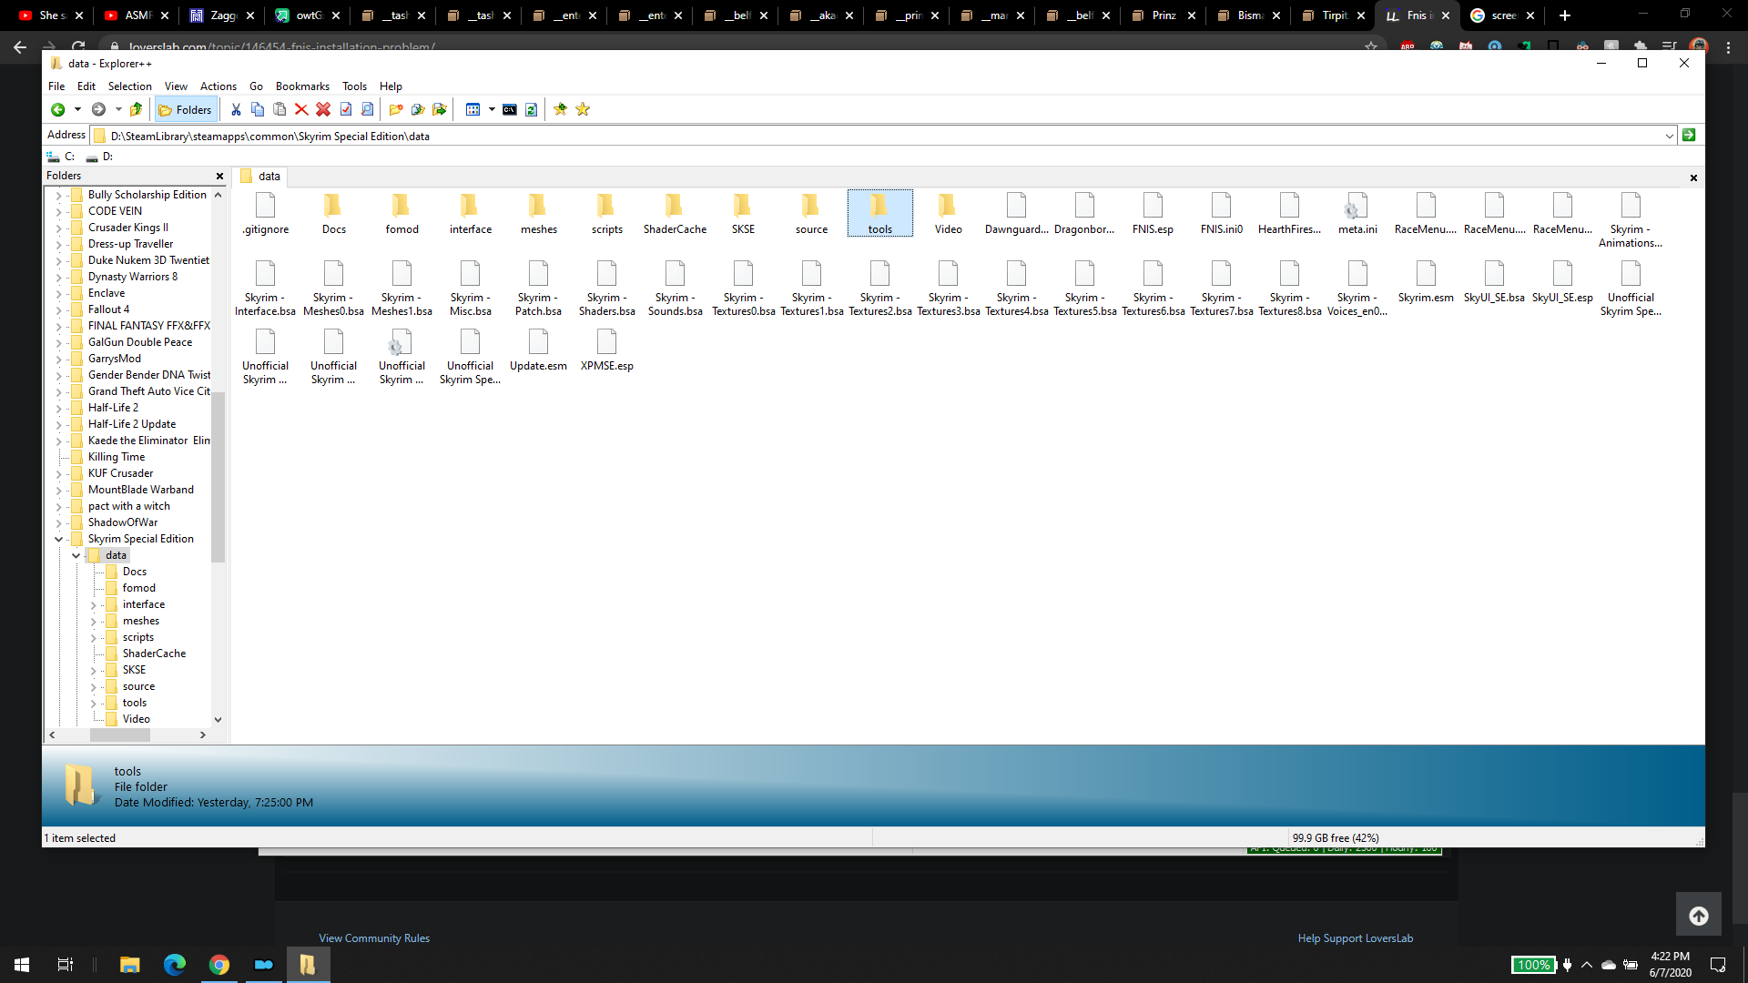Screen dimensions: 1748x983
Task: Select XPMSE.esp file
Action: (x=606, y=351)
